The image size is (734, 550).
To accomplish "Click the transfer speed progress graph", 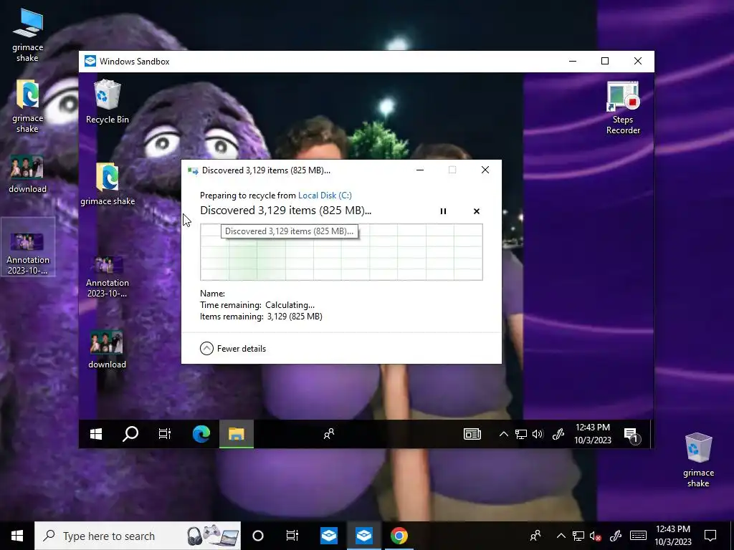I will tap(341, 252).
